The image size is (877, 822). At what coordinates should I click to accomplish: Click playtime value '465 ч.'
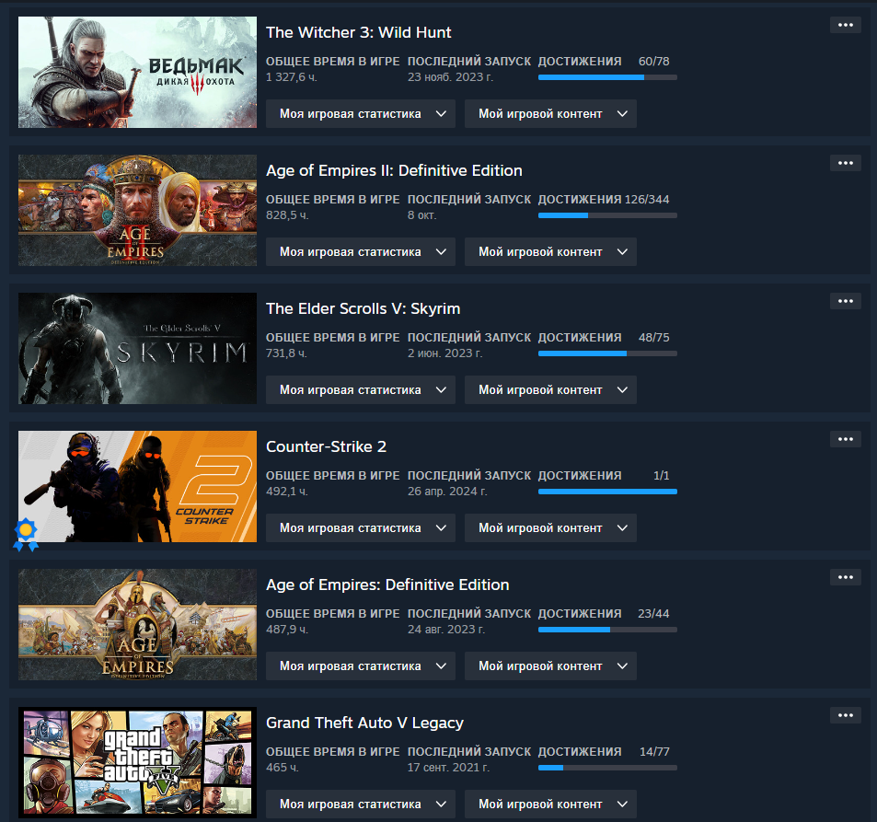pos(283,768)
